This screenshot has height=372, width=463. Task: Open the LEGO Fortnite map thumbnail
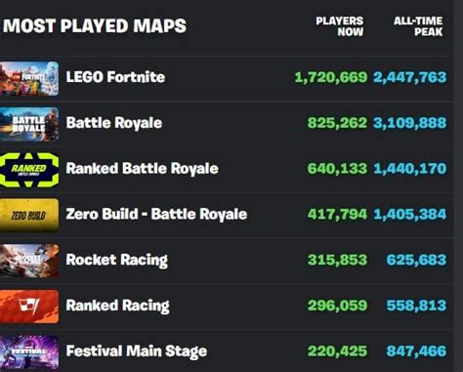[29, 78]
